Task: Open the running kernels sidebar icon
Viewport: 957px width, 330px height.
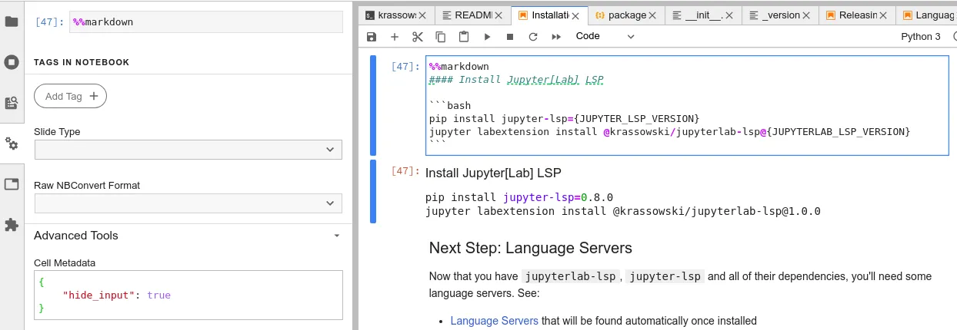Action: (12, 62)
